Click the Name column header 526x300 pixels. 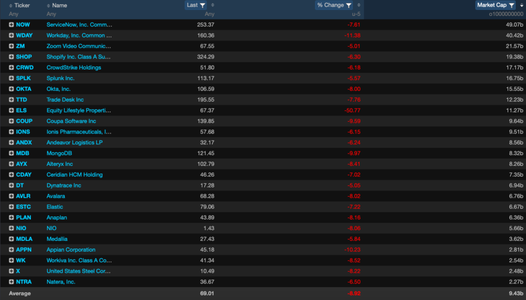[60, 5]
